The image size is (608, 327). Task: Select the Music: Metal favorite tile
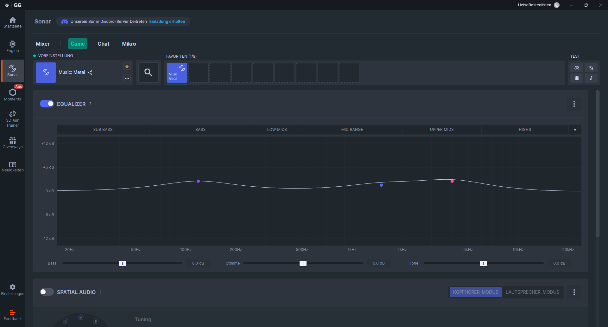[x=177, y=73]
